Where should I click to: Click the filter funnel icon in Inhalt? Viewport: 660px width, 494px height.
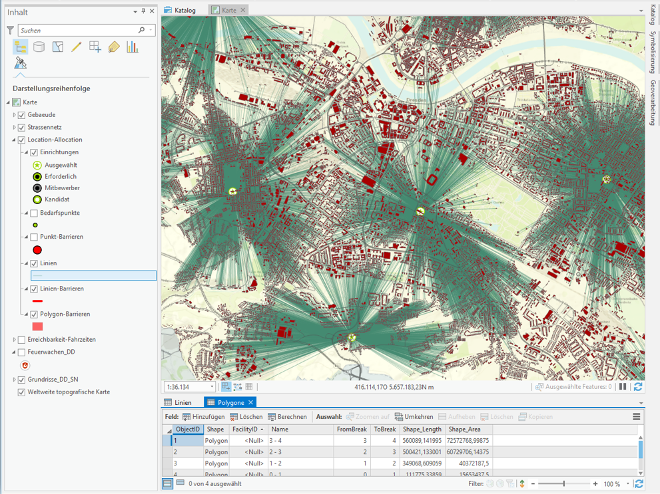pos(11,30)
